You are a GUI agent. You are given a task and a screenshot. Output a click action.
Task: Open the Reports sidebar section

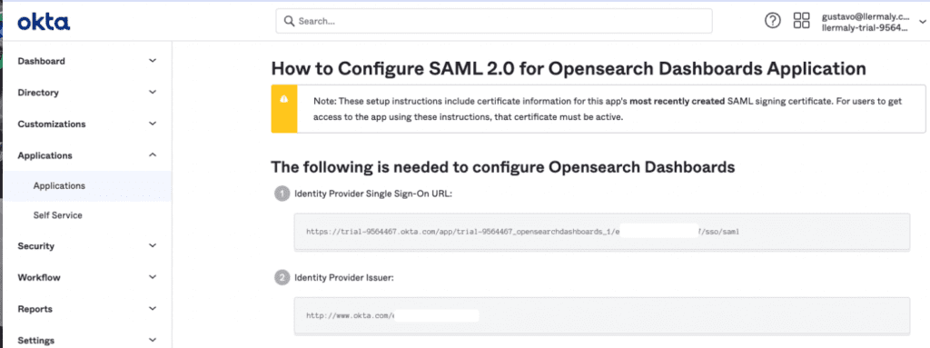pyautogui.click(x=86, y=309)
